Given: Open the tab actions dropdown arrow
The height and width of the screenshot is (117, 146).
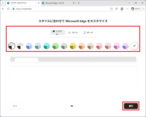Looking at the screenshot, I should [3, 3].
